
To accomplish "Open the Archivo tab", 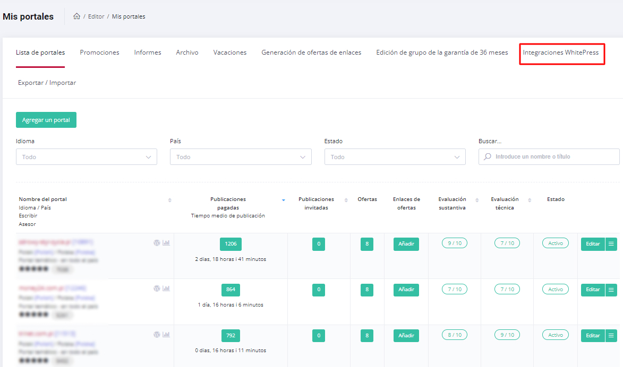I will [187, 53].
